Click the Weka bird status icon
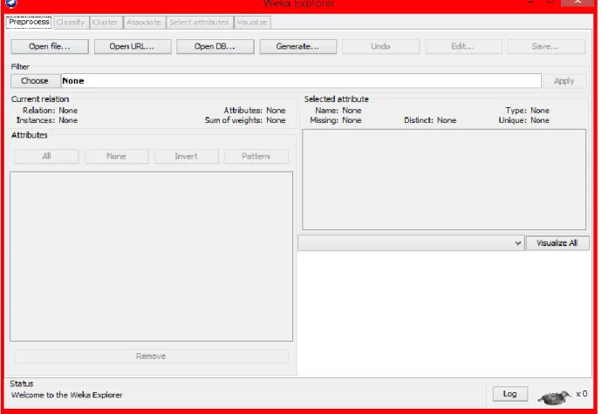Screen dimensions: 602x414 554,397
